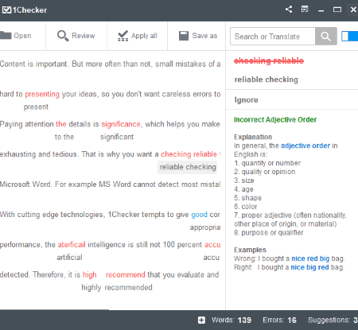Image resolution: width=358 pixels, height=330 pixels.
Task: Apply the correction 'significant'
Action: [117, 137]
